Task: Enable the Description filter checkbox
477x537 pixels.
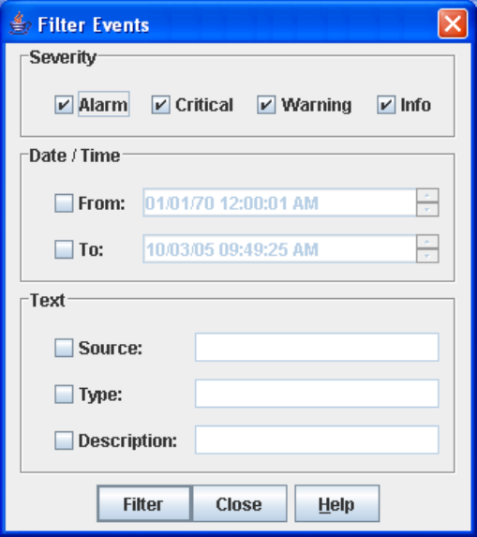Action: tap(64, 440)
